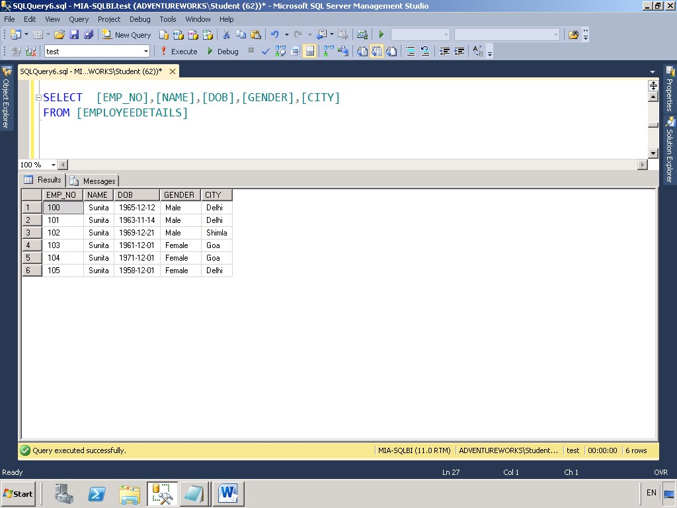Select row 3 header in the results grid

31,233
